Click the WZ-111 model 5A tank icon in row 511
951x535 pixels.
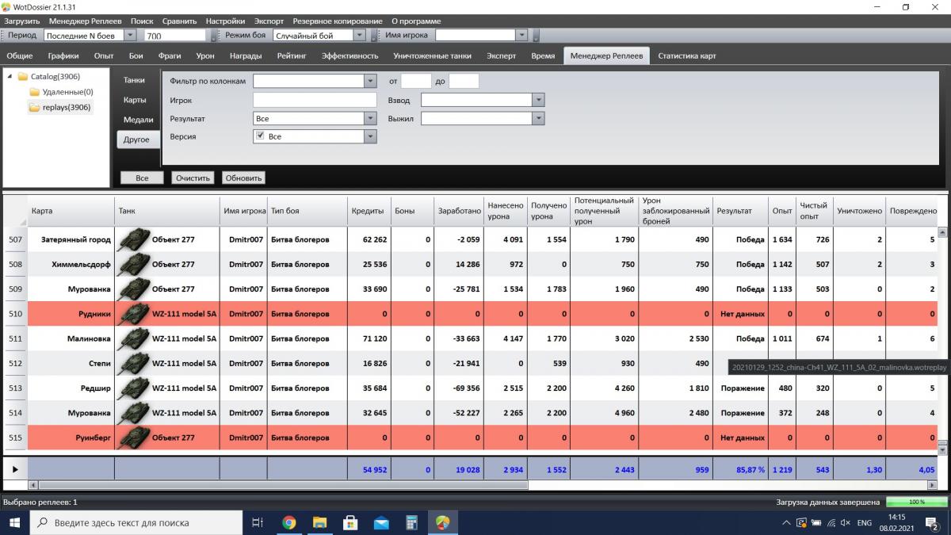[133, 338]
